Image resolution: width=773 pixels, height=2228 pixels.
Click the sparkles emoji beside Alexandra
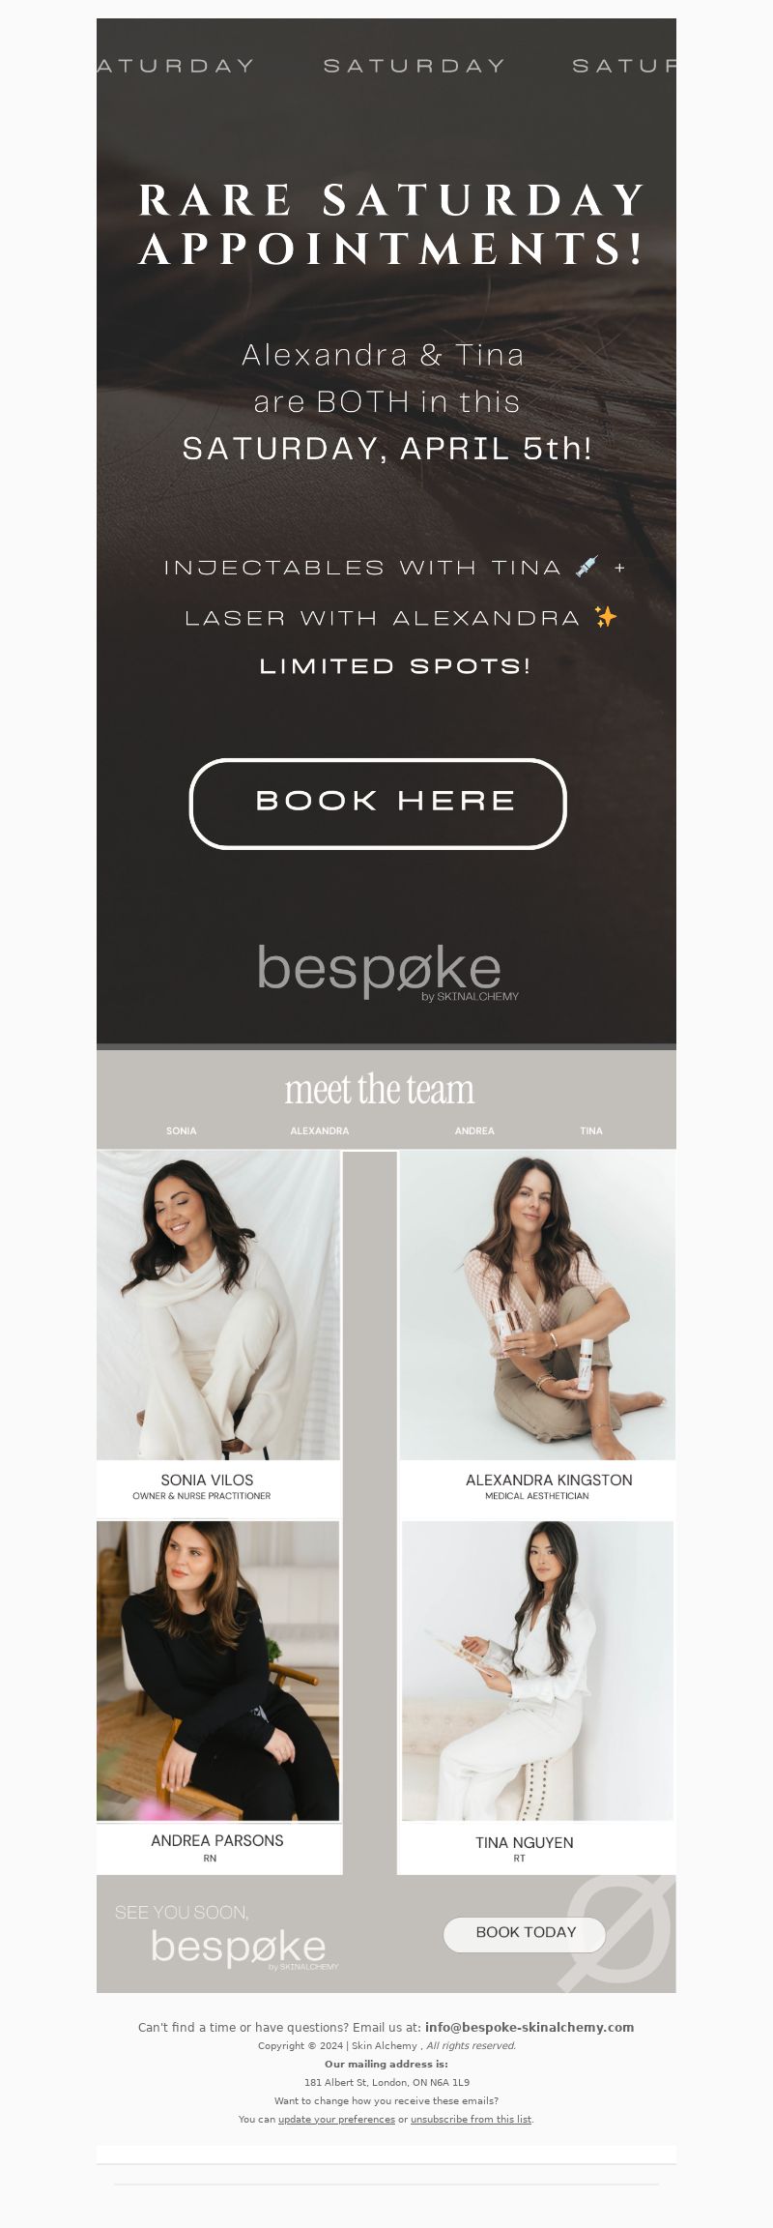(x=606, y=617)
